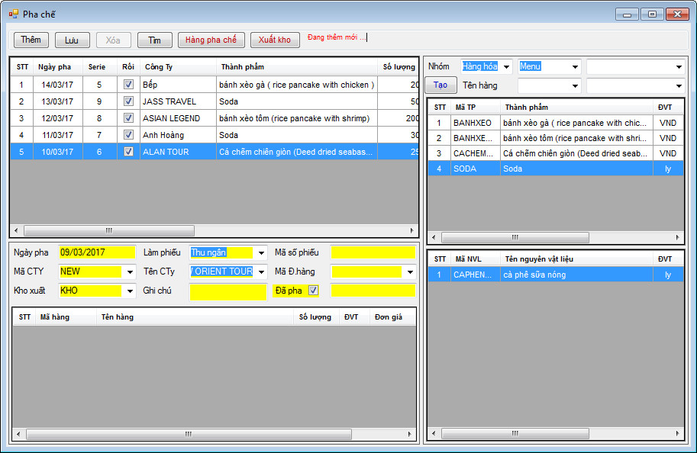Click left arrow of product list scrollbar

[434, 238]
